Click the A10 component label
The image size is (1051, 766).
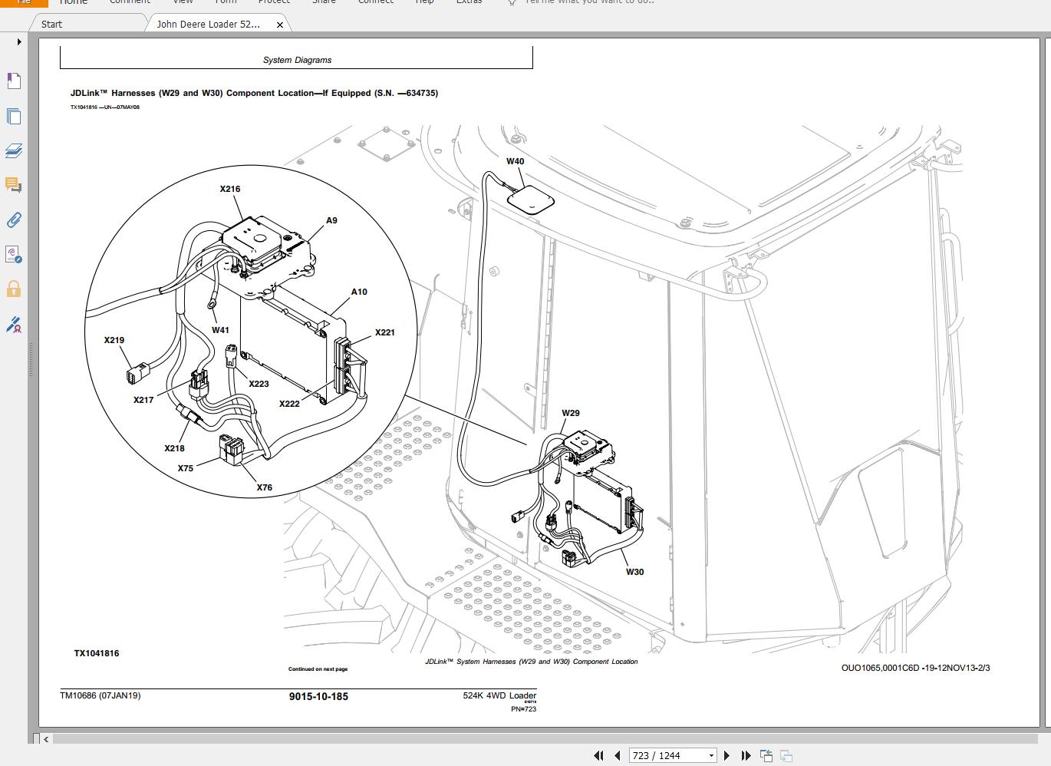[359, 292]
